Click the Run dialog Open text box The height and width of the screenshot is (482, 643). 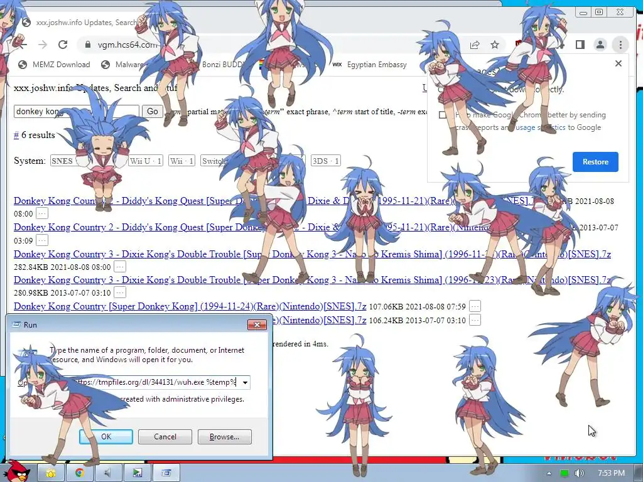click(x=144, y=382)
